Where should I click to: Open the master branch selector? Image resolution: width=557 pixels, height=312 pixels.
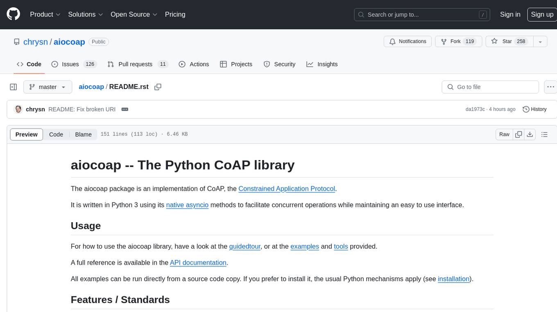48,87
